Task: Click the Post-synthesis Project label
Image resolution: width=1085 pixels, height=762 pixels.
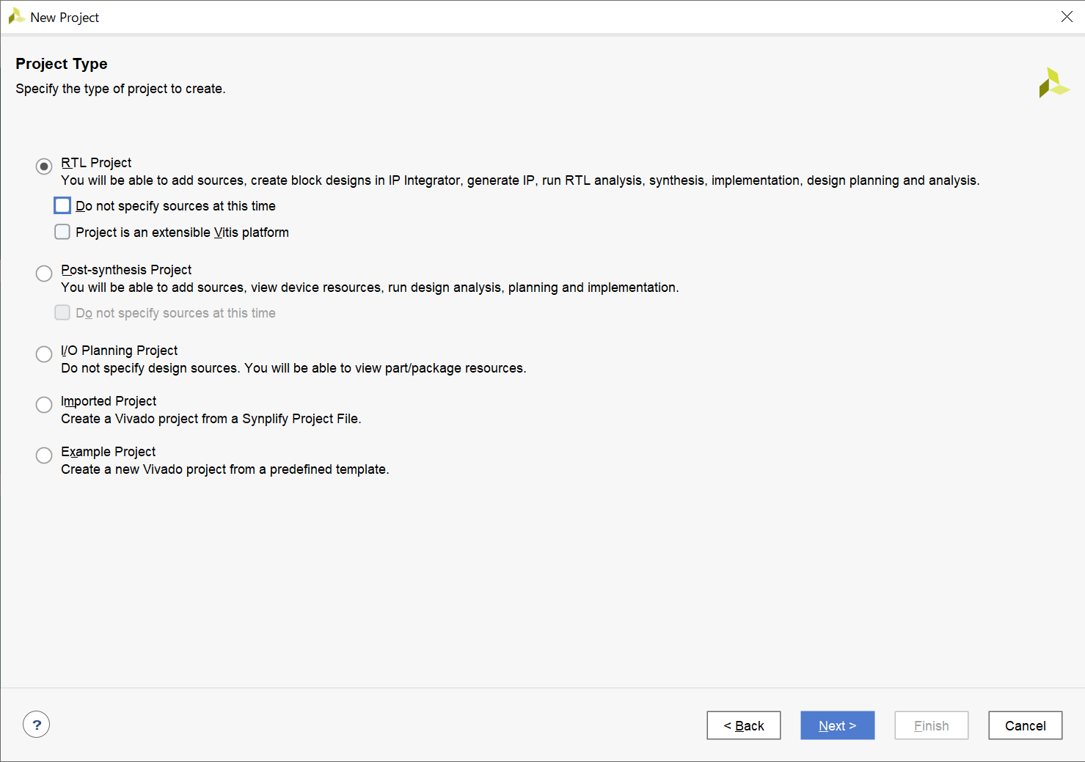Action: coord(126,270)
